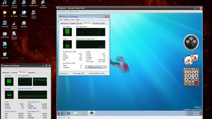Click 'Physical Memory: 19%' status bar entry

coord(97,73)
